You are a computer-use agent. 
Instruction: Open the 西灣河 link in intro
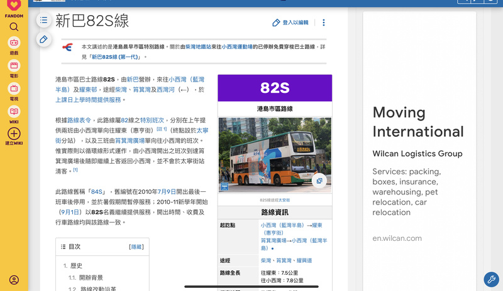[x=165, y=90]
